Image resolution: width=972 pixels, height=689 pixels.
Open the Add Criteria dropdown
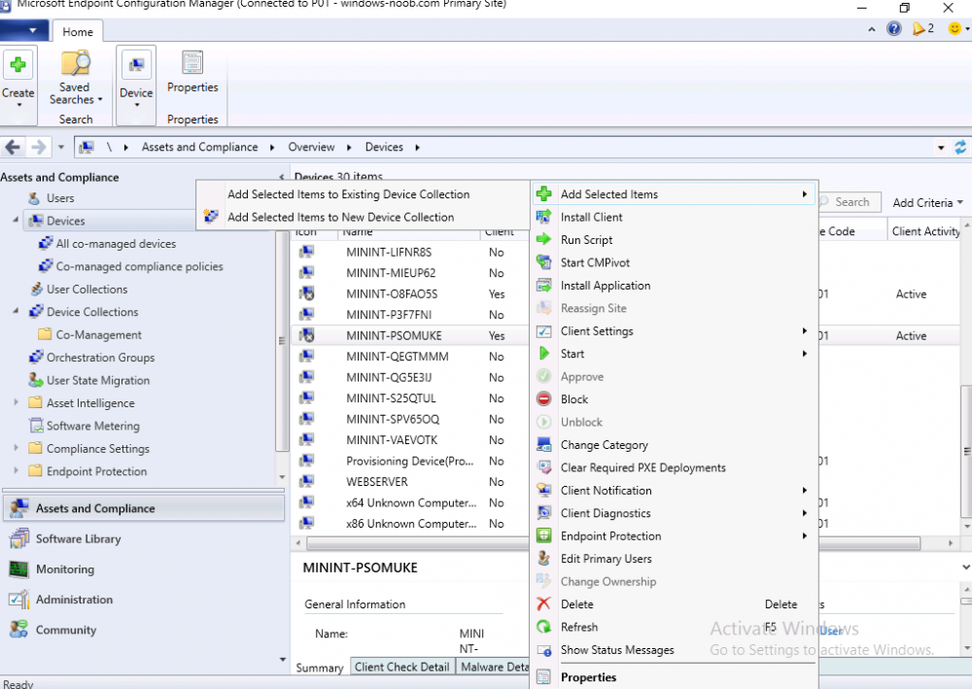[927, 202]
